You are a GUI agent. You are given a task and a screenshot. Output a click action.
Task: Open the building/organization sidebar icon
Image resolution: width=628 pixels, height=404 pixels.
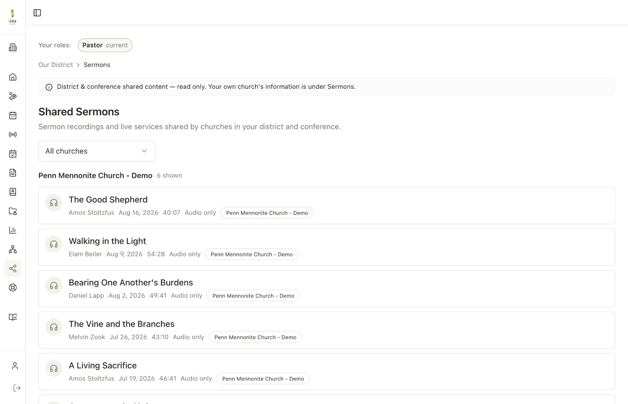[x=13, y=47]
